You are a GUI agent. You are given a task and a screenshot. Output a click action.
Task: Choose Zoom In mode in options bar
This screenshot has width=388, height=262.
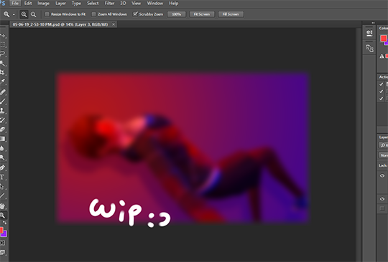click(x=24, y=14)
